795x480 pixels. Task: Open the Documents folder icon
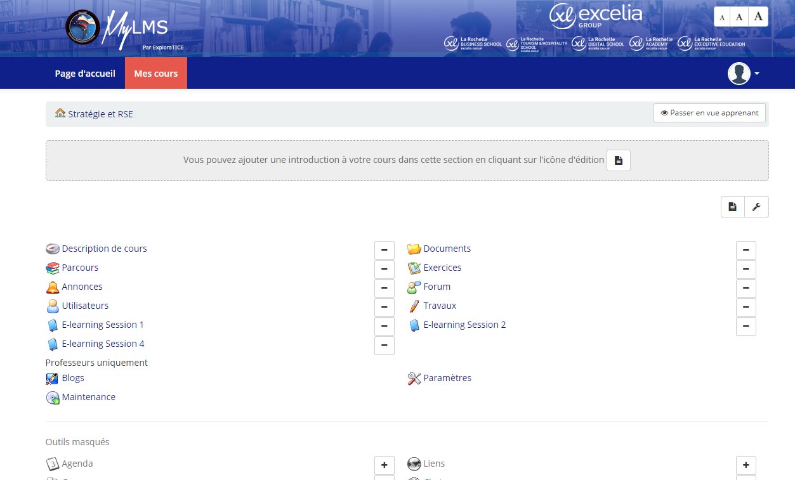coord(414,249)
